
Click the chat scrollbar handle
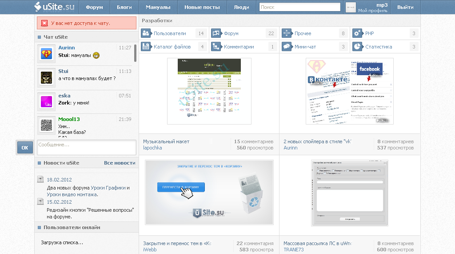(135, 53)
